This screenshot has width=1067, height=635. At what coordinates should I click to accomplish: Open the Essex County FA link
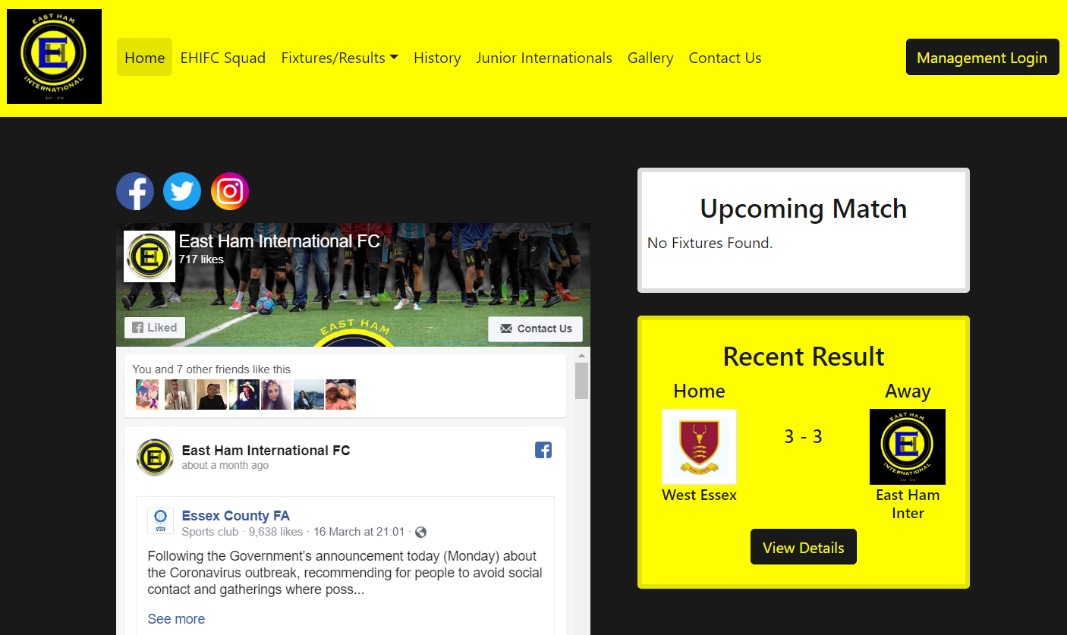pyautogui.click(x=235, y=516)
